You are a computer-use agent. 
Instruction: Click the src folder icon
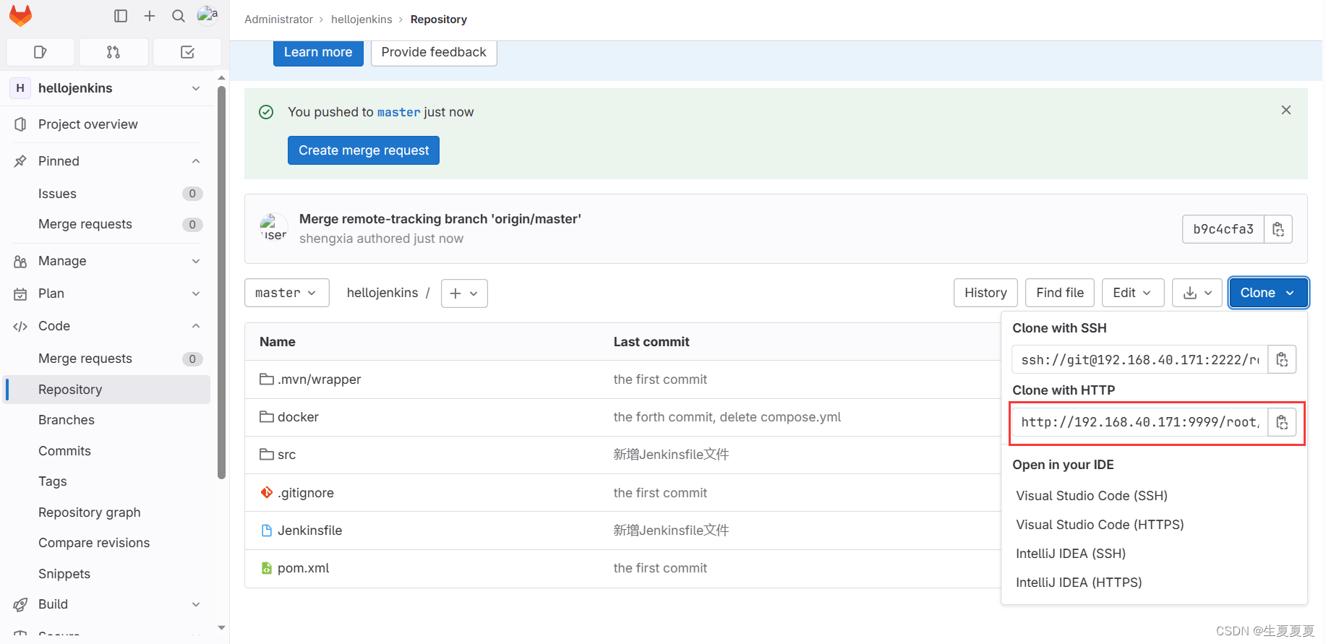tap(267, 455)
